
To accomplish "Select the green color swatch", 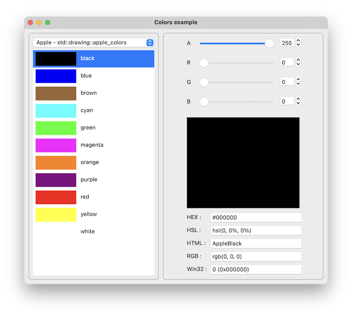I will (x=56, y=128).
